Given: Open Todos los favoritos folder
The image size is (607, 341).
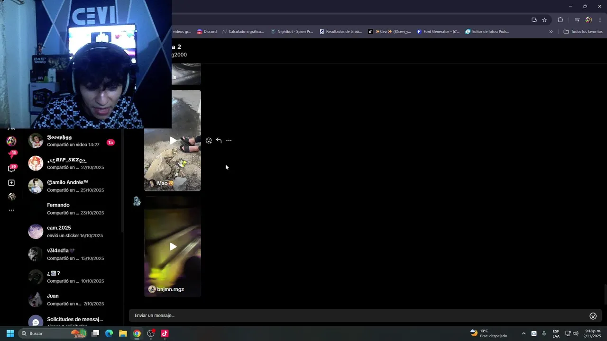Looking at the screenshot, I should pyautogui.click(x=583, y=32).
